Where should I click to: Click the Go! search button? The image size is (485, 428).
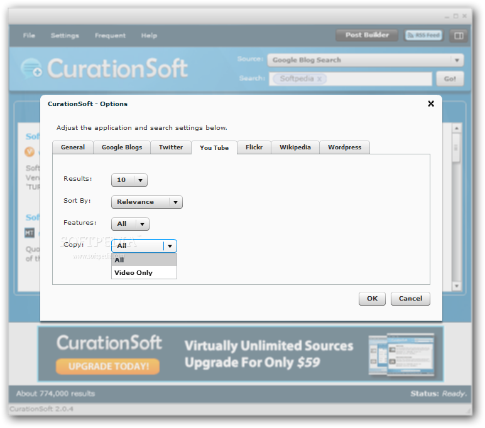click(x=450, y=79)
